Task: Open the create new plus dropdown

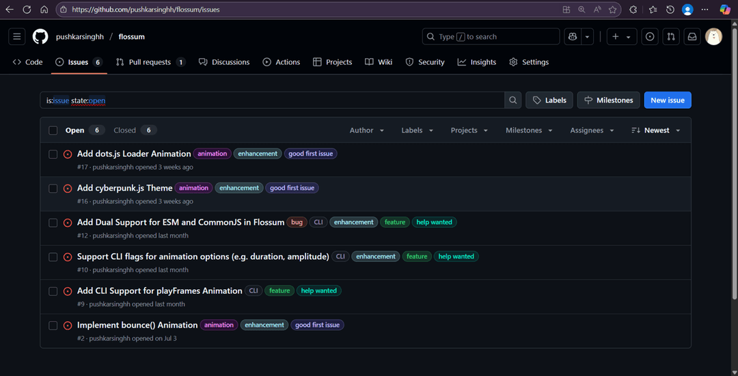Action: (622, 37)
